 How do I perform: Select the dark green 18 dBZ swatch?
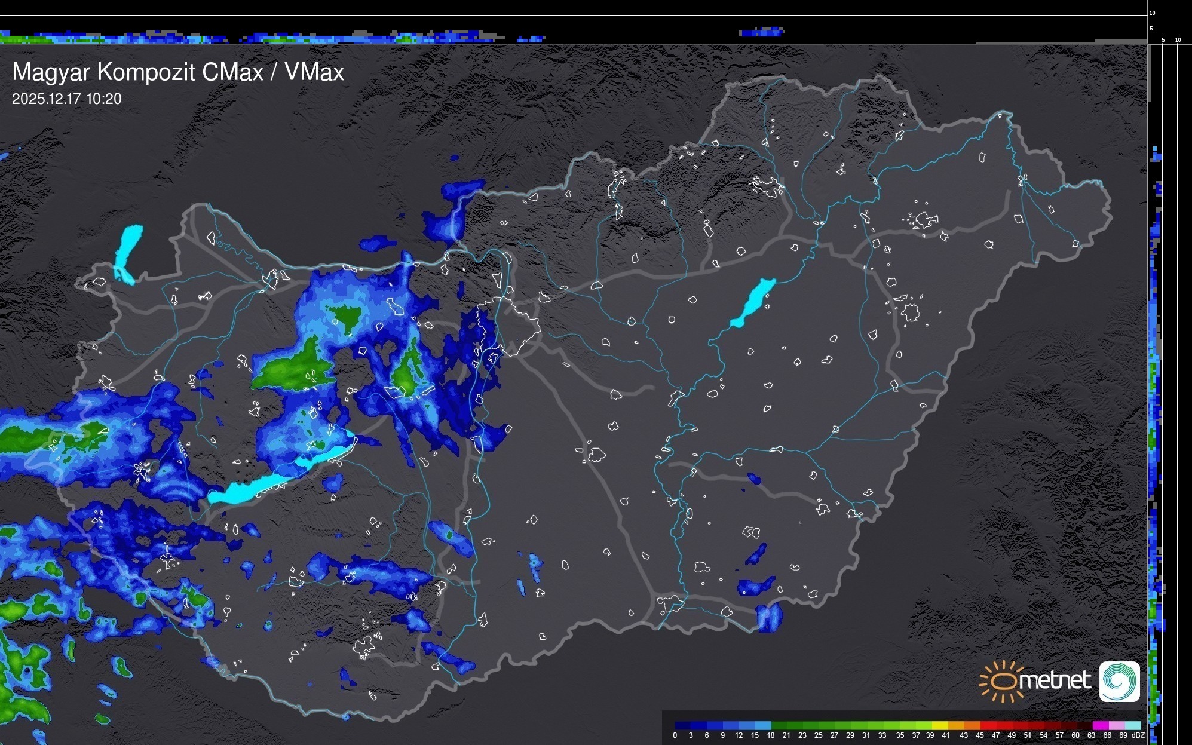click(779, 725)
